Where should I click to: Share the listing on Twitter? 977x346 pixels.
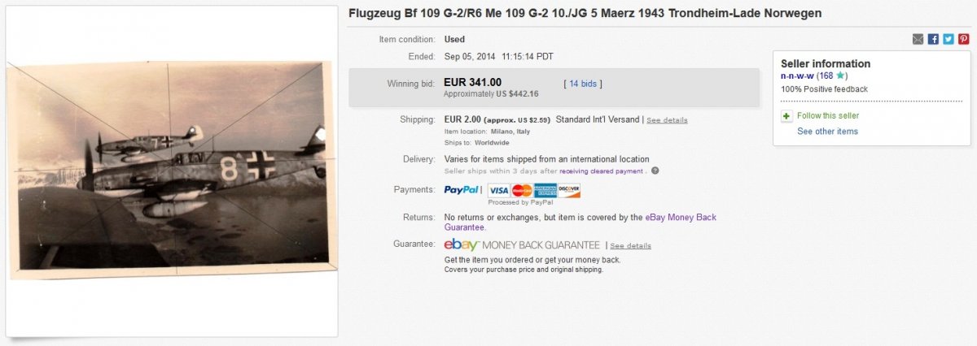(949, 39)
